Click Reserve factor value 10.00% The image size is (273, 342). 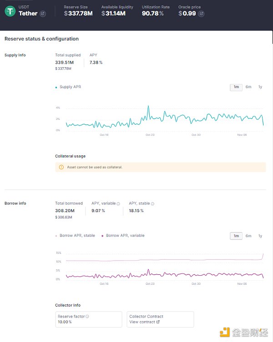(x=65, y=322)
